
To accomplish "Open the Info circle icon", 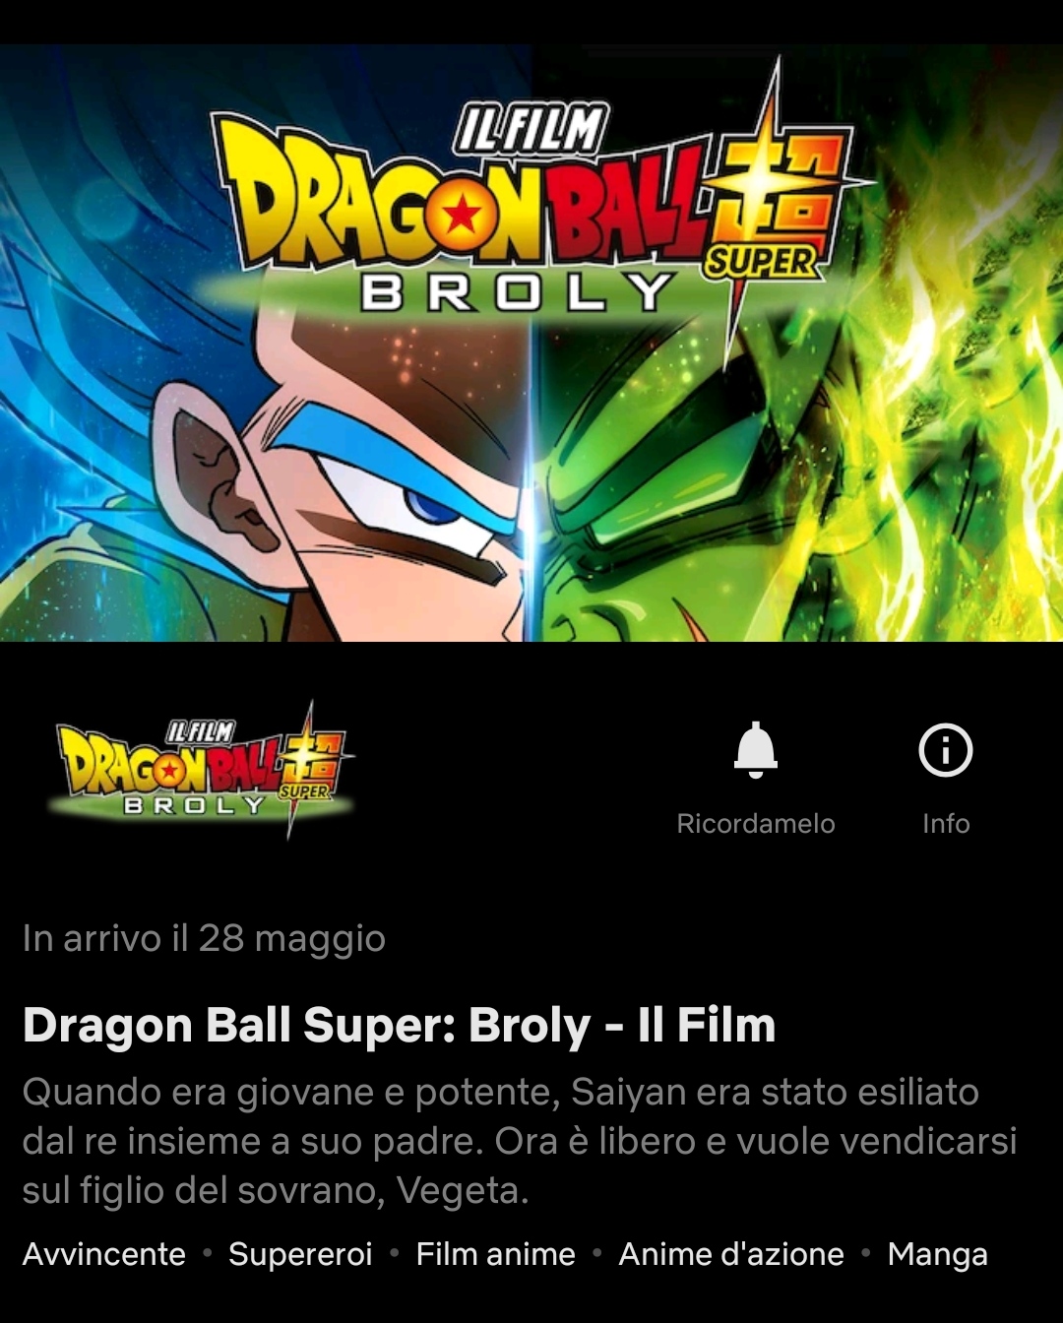I will [946, 750].
